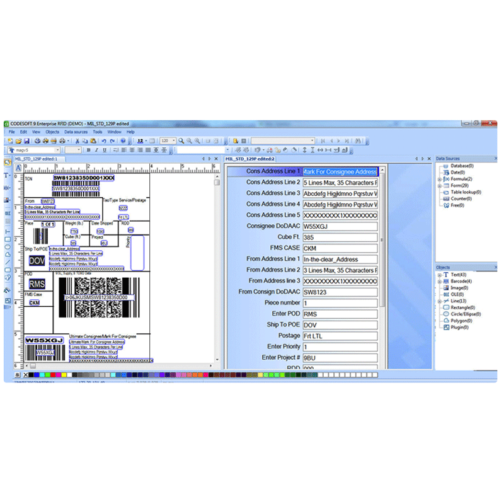Click the Zoom in magnifier icon

(189, 140)
